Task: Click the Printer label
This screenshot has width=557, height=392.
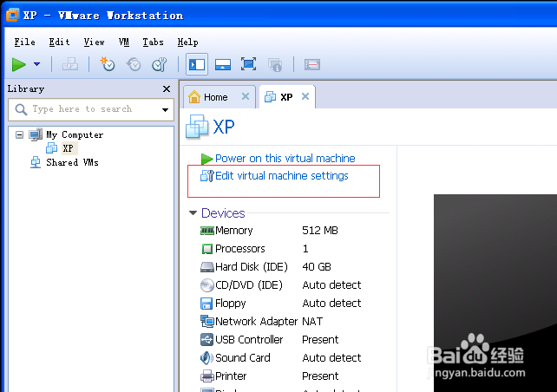Action: pos(231,376)
